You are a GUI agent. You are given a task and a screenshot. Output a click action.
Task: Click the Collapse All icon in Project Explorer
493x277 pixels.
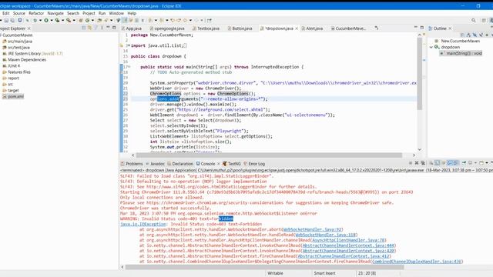pyautogui.click(x=84, y=28)
